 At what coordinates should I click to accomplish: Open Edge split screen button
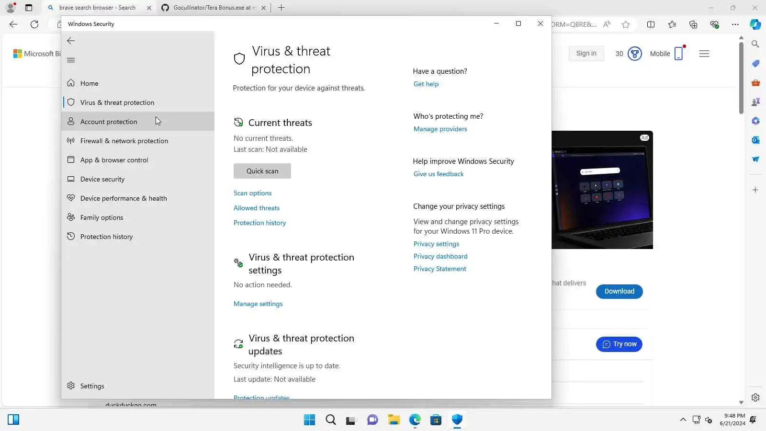[651, 24]
